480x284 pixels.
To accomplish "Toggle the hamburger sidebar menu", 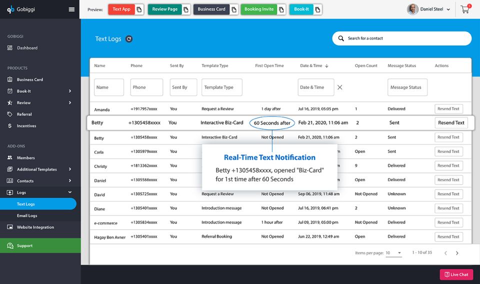I will coord(71,9).
